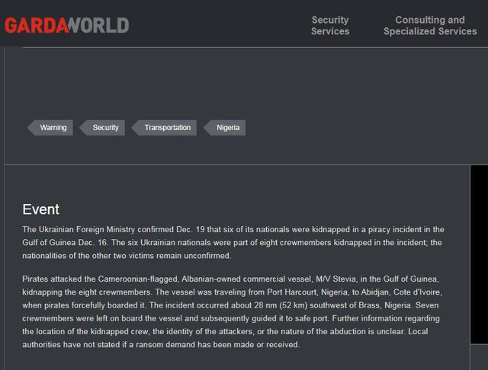488x370 pixels.
Task: Open the Nigeria country tag
Action: (224, 128)
